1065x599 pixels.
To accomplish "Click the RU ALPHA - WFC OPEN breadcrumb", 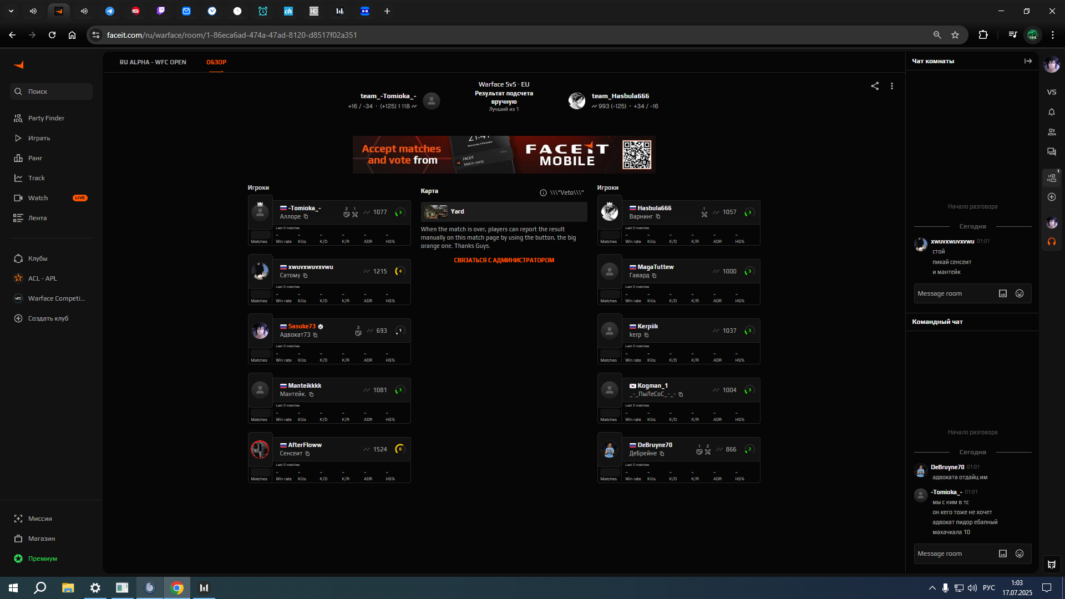I will (153, 62).
